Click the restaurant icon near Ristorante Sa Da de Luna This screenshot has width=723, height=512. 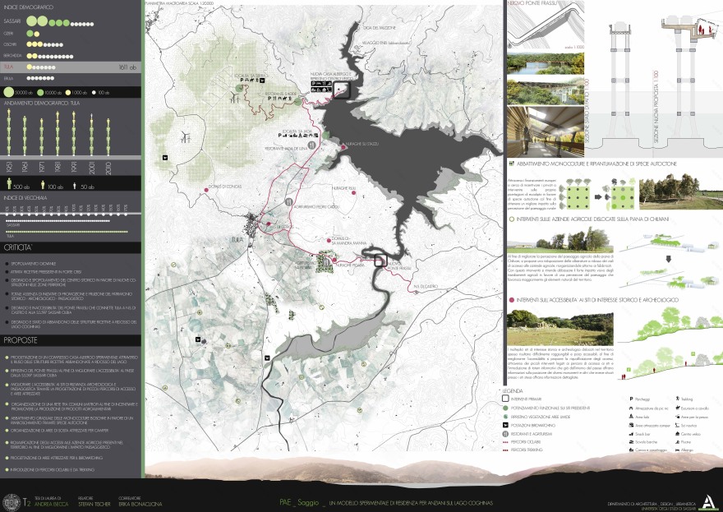(x=311, y=144)
